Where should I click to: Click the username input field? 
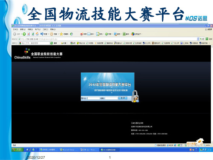click(94, 98)
